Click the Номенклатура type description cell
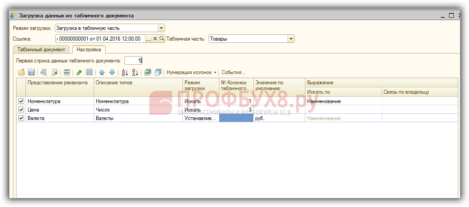 coord(138,101)
